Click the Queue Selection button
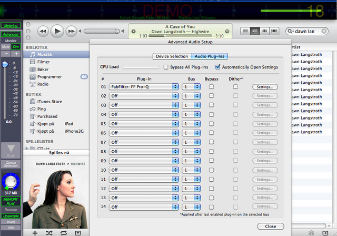337x236 pixels. tap(11, 164)
